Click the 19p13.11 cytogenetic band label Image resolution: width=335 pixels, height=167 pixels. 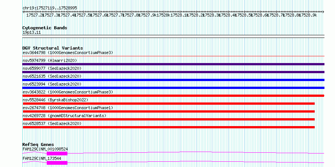tap(32, 33)
